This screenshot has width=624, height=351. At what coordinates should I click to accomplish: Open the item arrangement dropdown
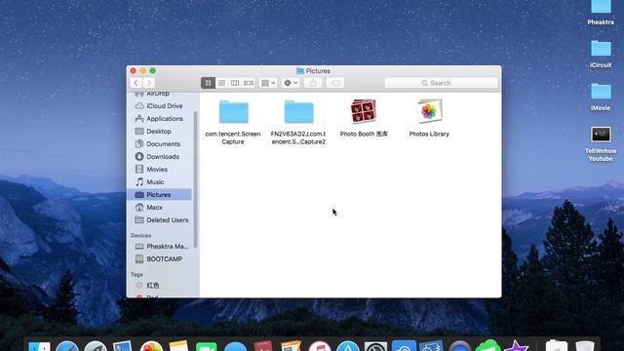[268, 83]
